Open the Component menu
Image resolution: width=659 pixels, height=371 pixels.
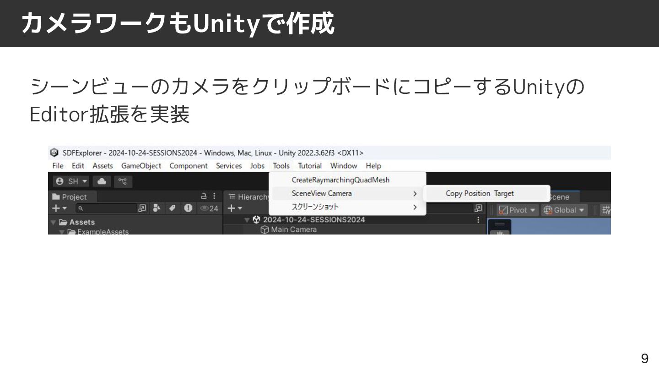click(188, 166)
